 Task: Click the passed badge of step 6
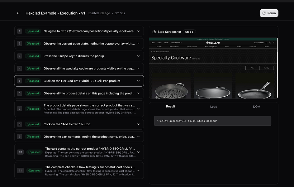[33, 93]
